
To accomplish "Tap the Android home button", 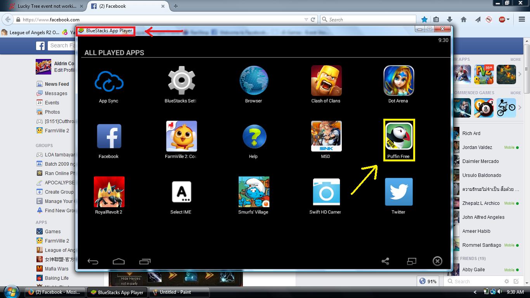I will (x=119, y=261).
